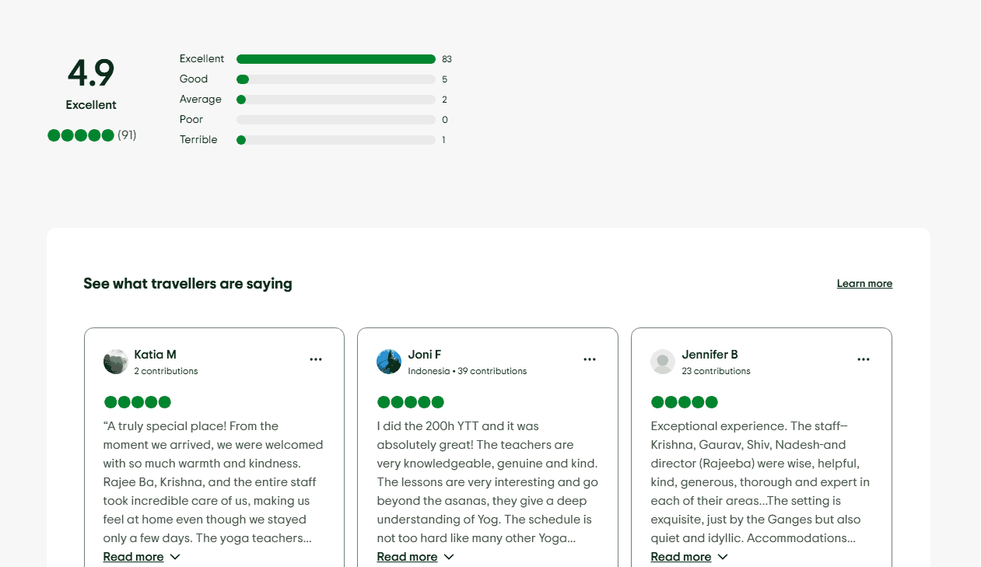Click Jennifer B's profile avatar
The height and width of the screenshot is (567, 981).
pyautogui.click(x=663, y=362)
